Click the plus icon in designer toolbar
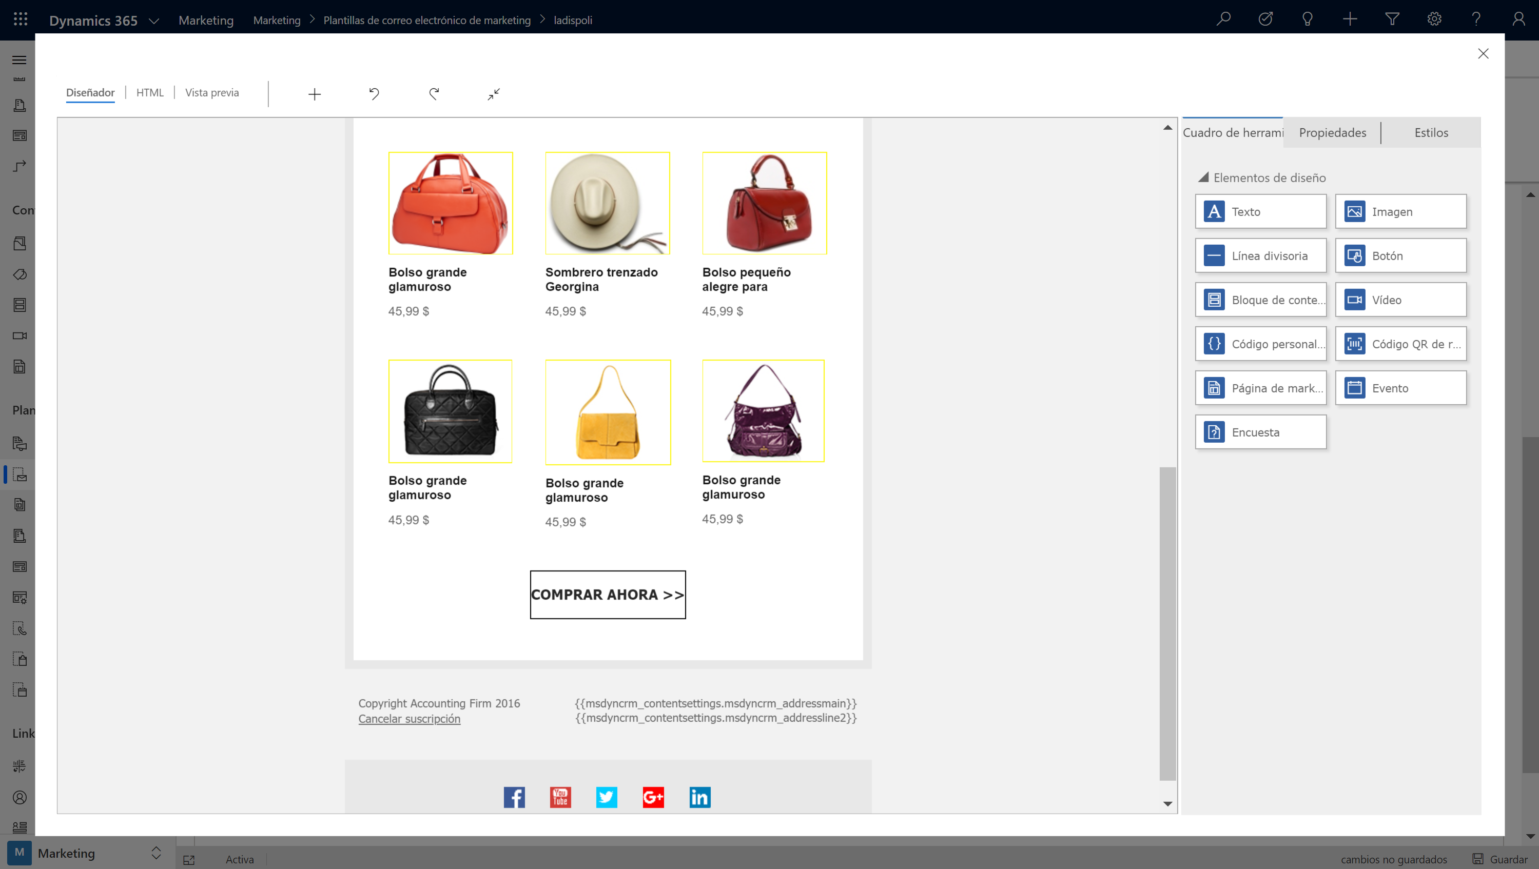Screen dimensions: 1539x869 314,94
